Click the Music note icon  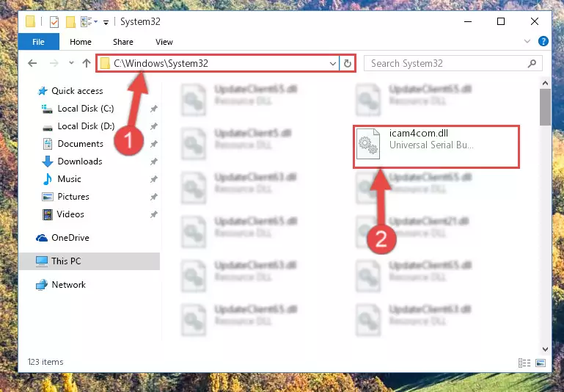[x=47, y=179]
